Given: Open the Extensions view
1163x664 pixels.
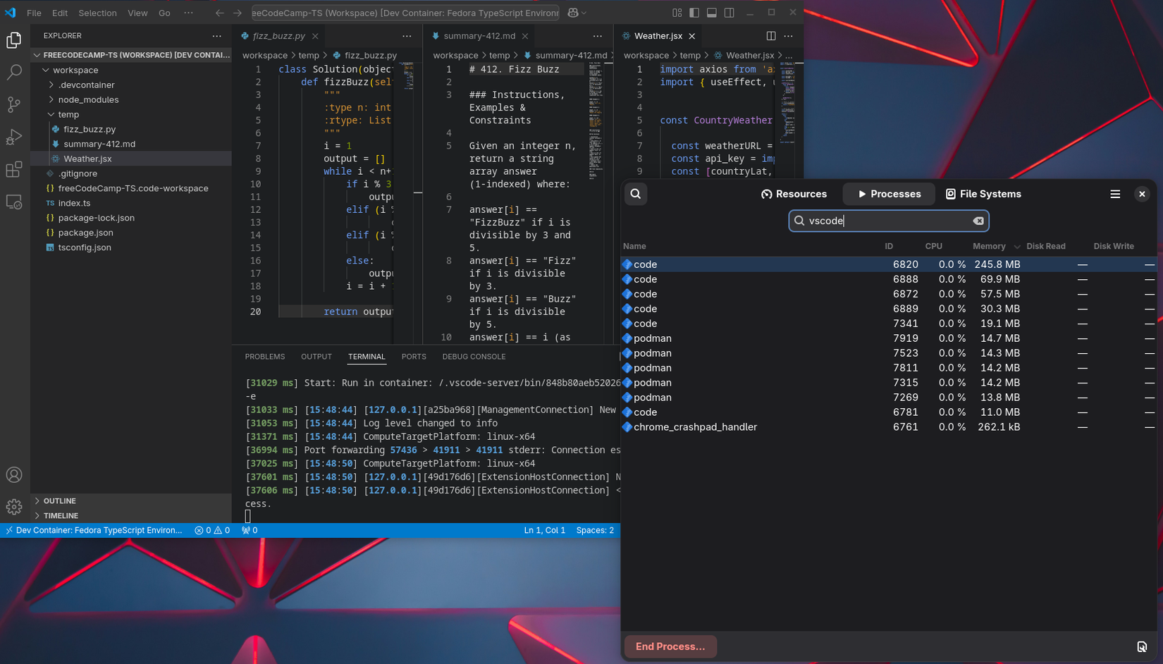Looking at the screenshot, I should pyautogui.click(x=14, y=169).
